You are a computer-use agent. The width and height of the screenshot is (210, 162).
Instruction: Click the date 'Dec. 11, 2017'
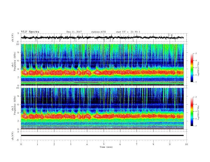pos(74,32)
